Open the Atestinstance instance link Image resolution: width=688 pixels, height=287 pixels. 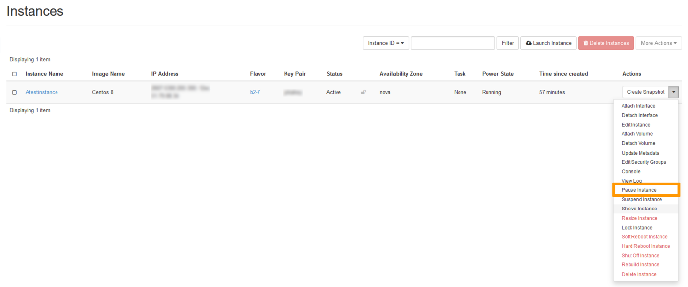point(42,92)
